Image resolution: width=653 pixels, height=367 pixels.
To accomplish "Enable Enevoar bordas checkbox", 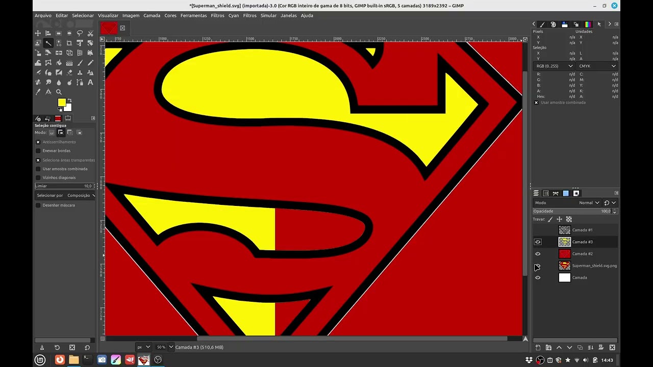I will tap(38, 151).
